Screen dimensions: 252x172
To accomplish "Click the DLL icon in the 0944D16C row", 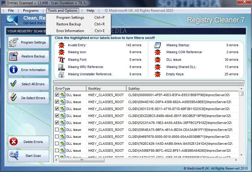I will coord(62,102).
